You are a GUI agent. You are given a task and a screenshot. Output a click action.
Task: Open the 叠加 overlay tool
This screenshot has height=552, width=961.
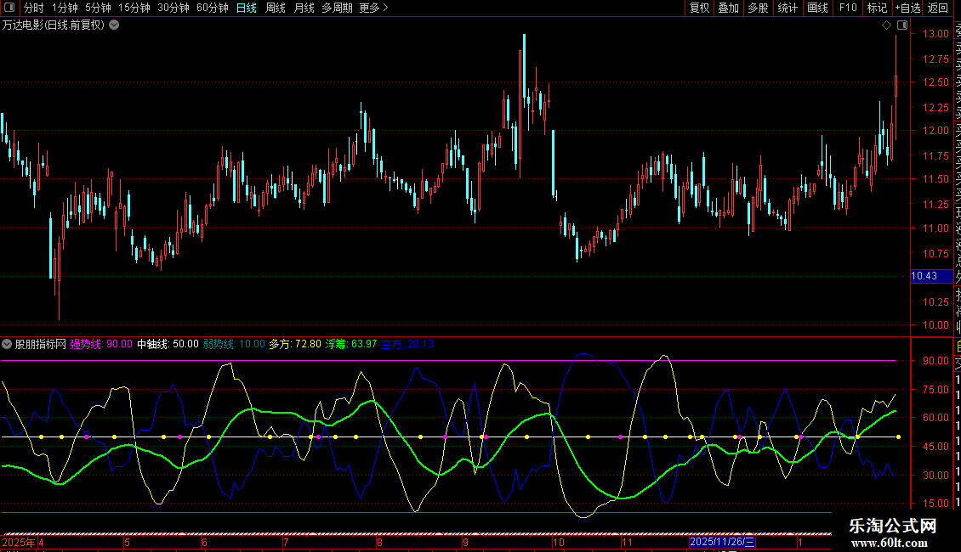point(728,8)
